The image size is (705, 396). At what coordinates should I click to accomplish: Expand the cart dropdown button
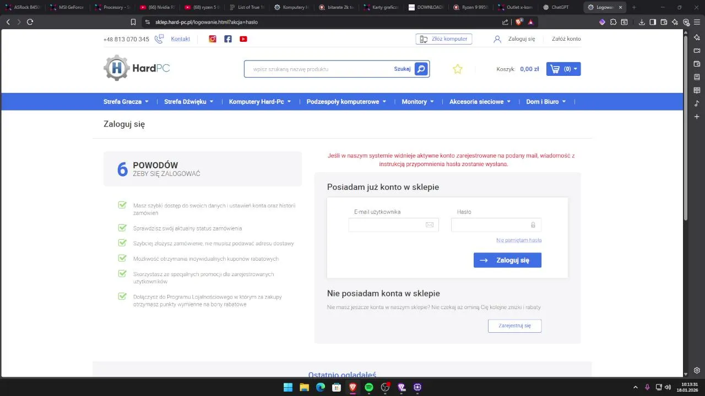pyautogui.click(x=563, y=69)
